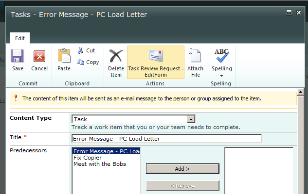The height and width of the screenshot is (194, 308).
Task: Click the Delete Item icon
Action: click(116, 57)
